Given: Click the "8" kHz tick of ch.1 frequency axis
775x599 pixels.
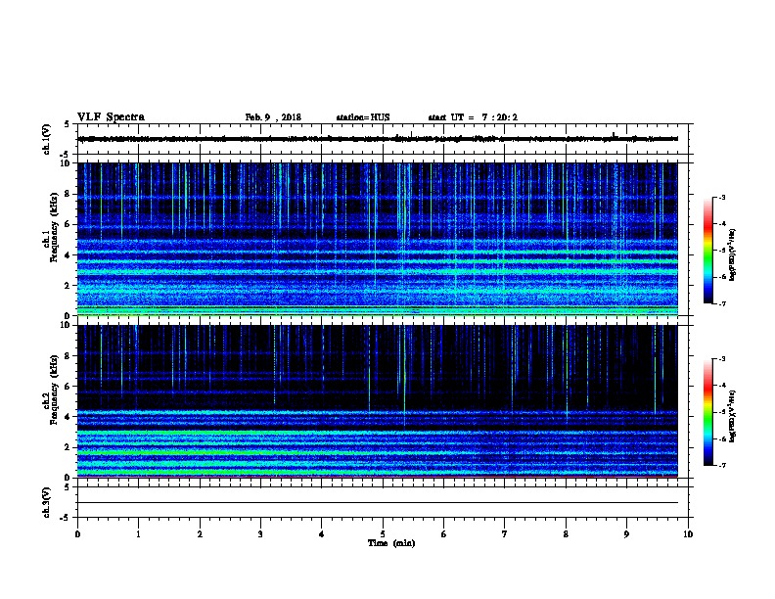Looking at the screenshot, I should [x=68, y=194].
